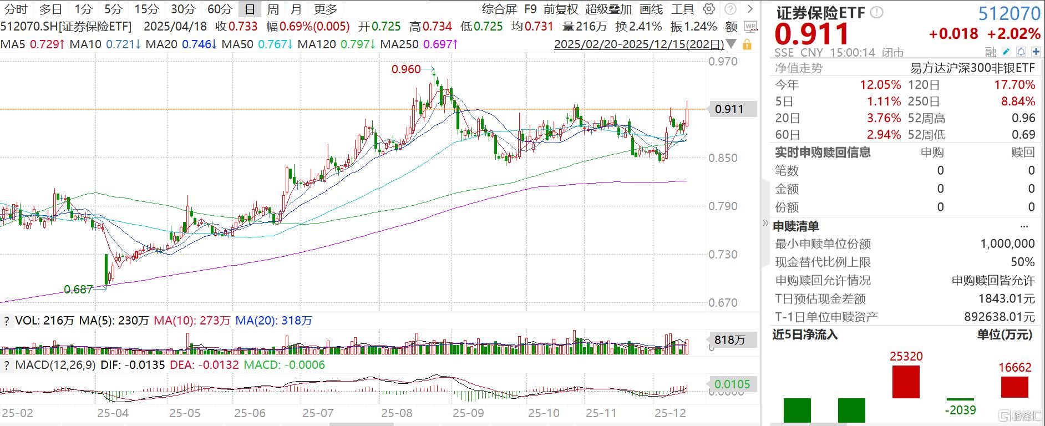Click the orange lock icon beside date range
The height and width of the screenshot is (426, 1045).
click(747, 44)
